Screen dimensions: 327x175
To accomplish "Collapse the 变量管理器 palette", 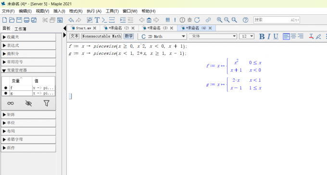I will click(28, 70).
